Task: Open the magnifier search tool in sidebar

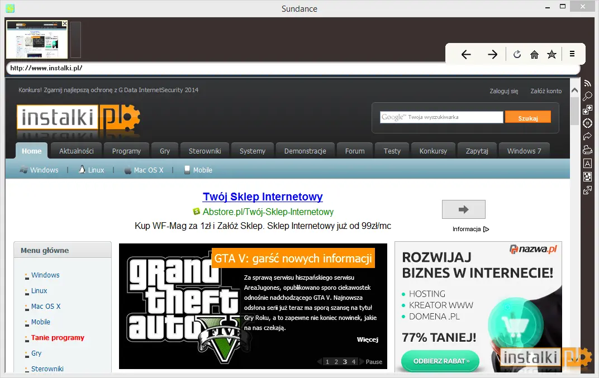Action: [587, 96]
